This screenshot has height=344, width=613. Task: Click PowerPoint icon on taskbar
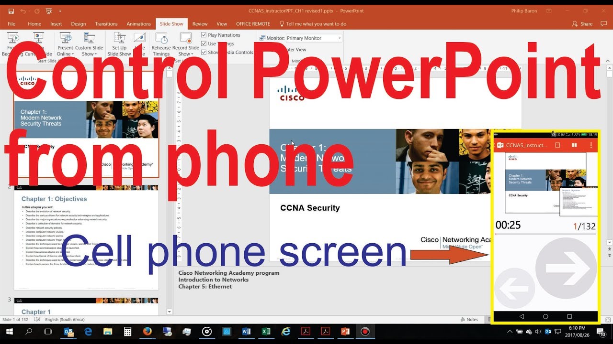coord(345,331)
